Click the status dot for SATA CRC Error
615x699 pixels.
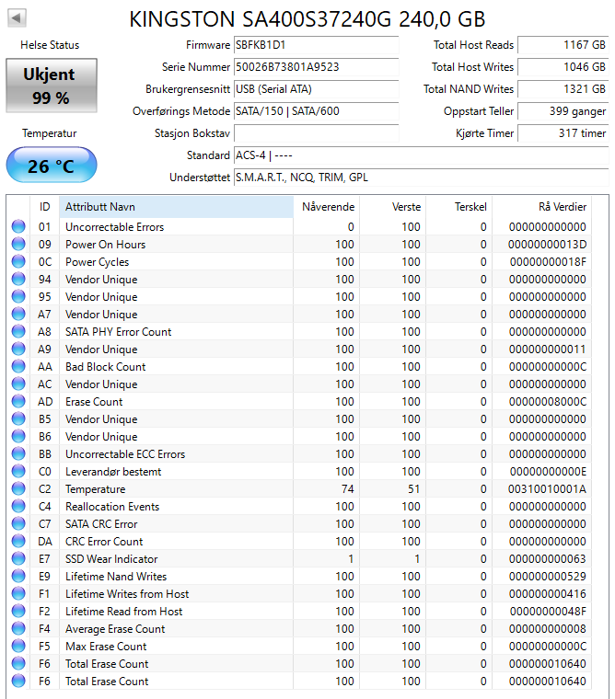18,523
